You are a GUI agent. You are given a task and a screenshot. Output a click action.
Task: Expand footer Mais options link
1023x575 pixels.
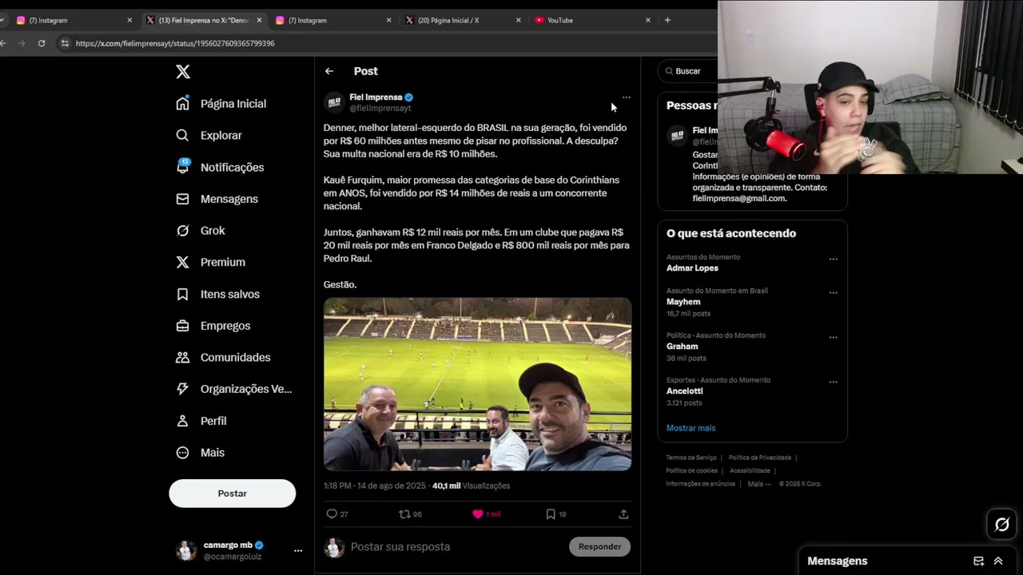point(759,484)
